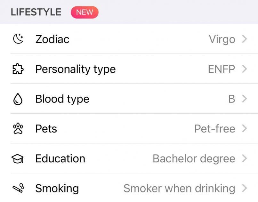Select the puzzle piece Personality type icon
The image size is (258, 202).
tap(18, 69)
